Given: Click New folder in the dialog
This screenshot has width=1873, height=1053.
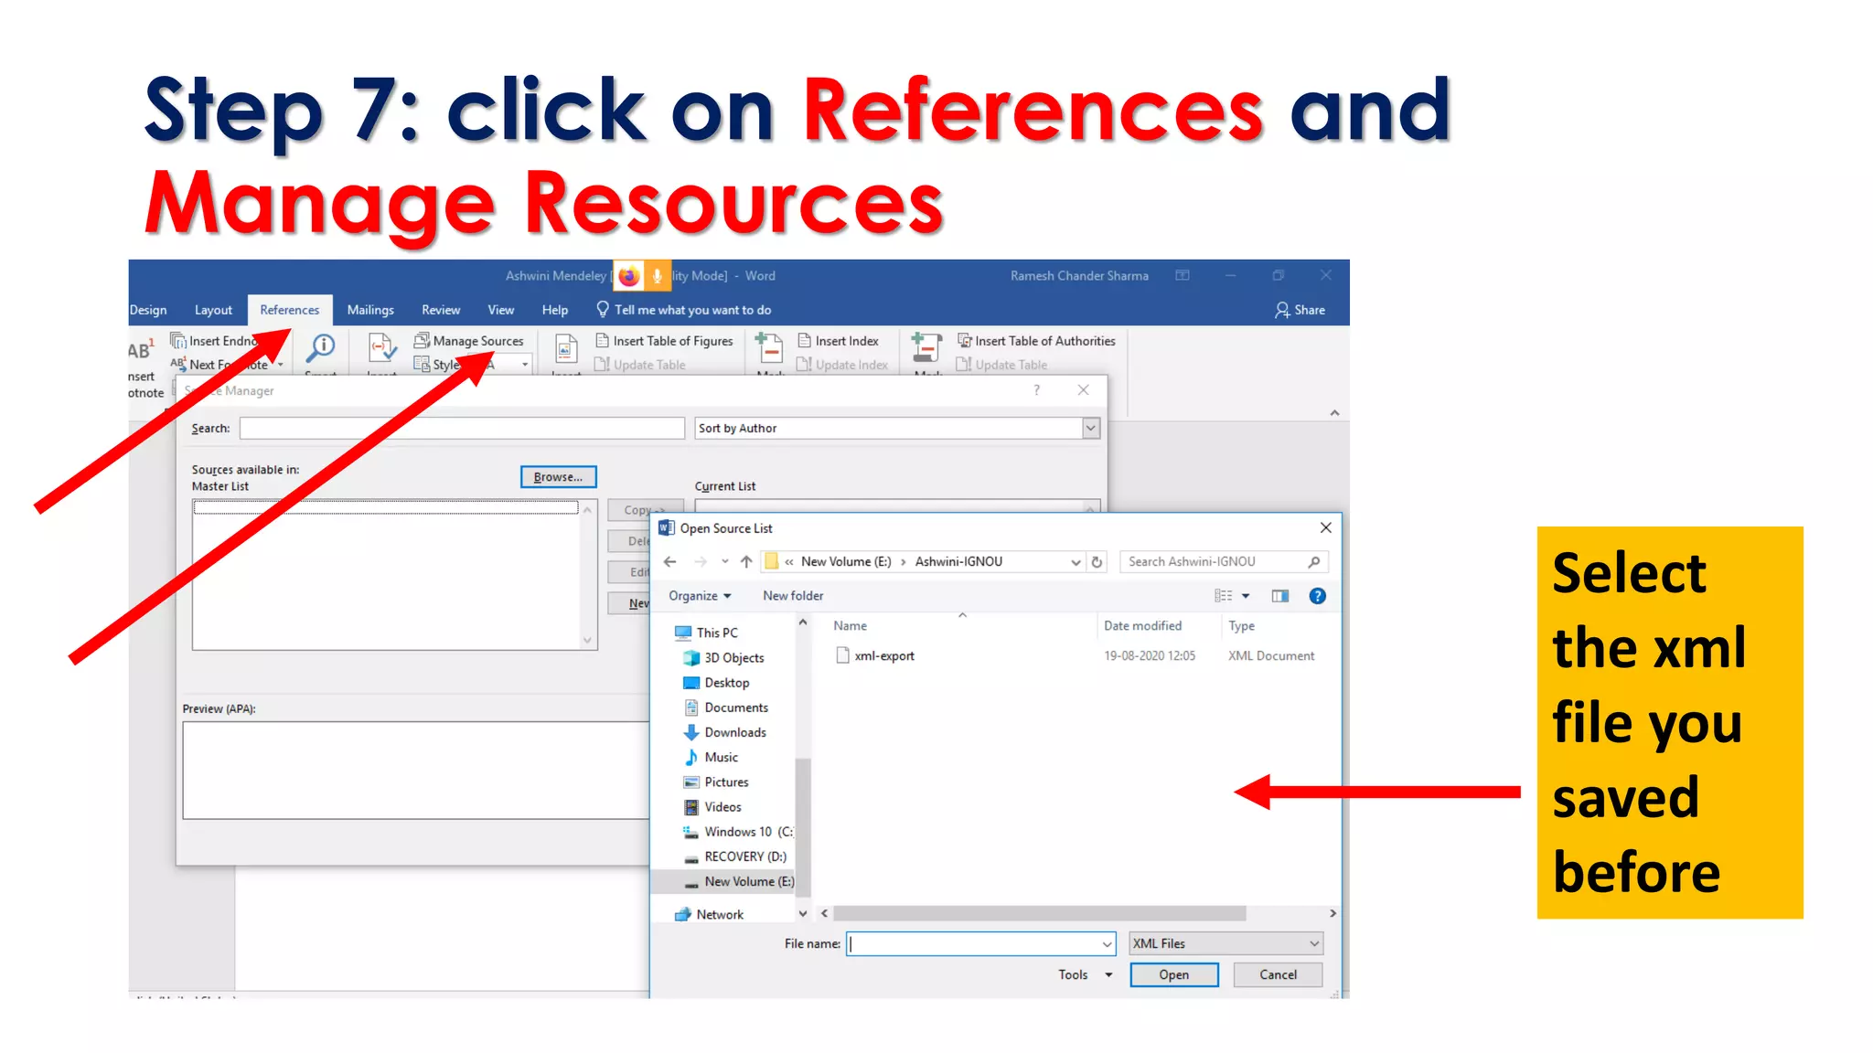Looking at the screenshot, I should coord(793,596).
